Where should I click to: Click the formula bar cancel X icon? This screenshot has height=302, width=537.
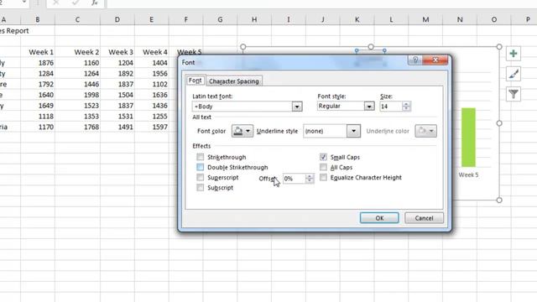coord(56,3)
